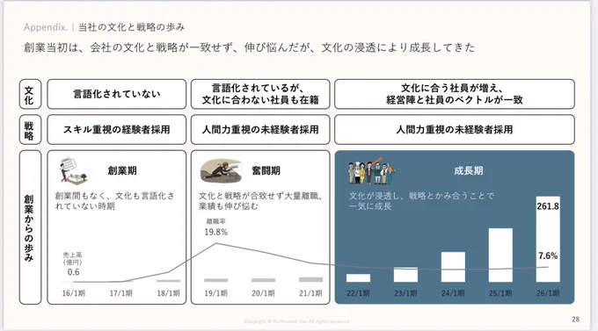Click the 21/1期 axis label
Viewport: 598px width, 331px height.
[x=310, y=293]
